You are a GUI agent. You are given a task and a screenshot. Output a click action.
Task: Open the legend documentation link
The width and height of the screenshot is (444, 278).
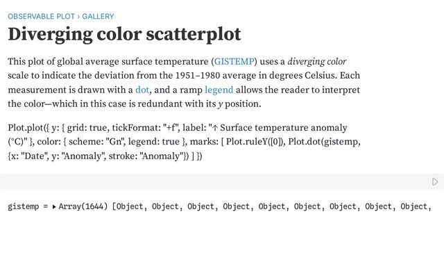tap(219, 90)
